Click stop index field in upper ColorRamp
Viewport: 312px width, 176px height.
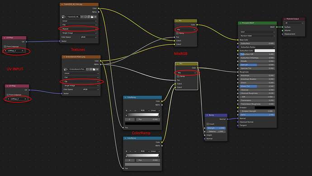(x=130, y=120)
